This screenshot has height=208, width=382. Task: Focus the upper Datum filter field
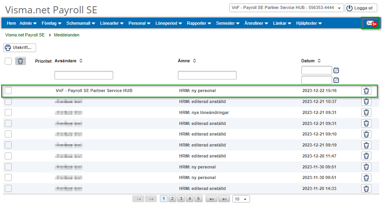(317, 70)
